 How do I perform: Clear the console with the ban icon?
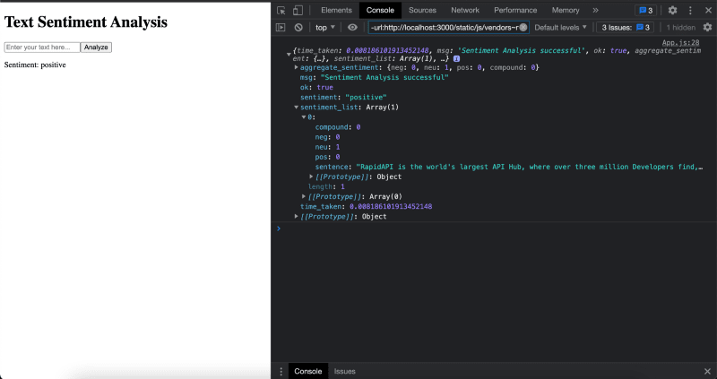click(x=298, y=28)
